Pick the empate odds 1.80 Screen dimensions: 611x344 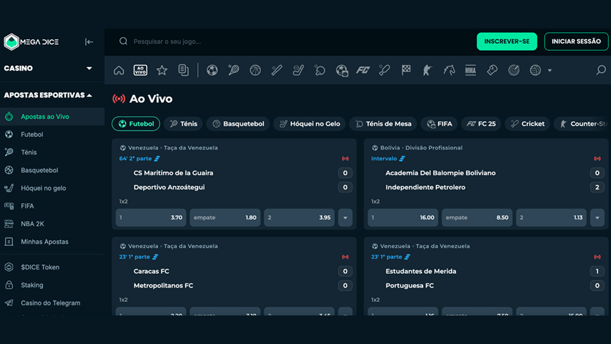click(225, 218)
